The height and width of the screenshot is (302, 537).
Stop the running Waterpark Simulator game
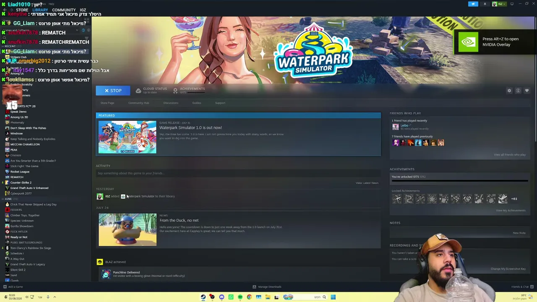[113, 91]
